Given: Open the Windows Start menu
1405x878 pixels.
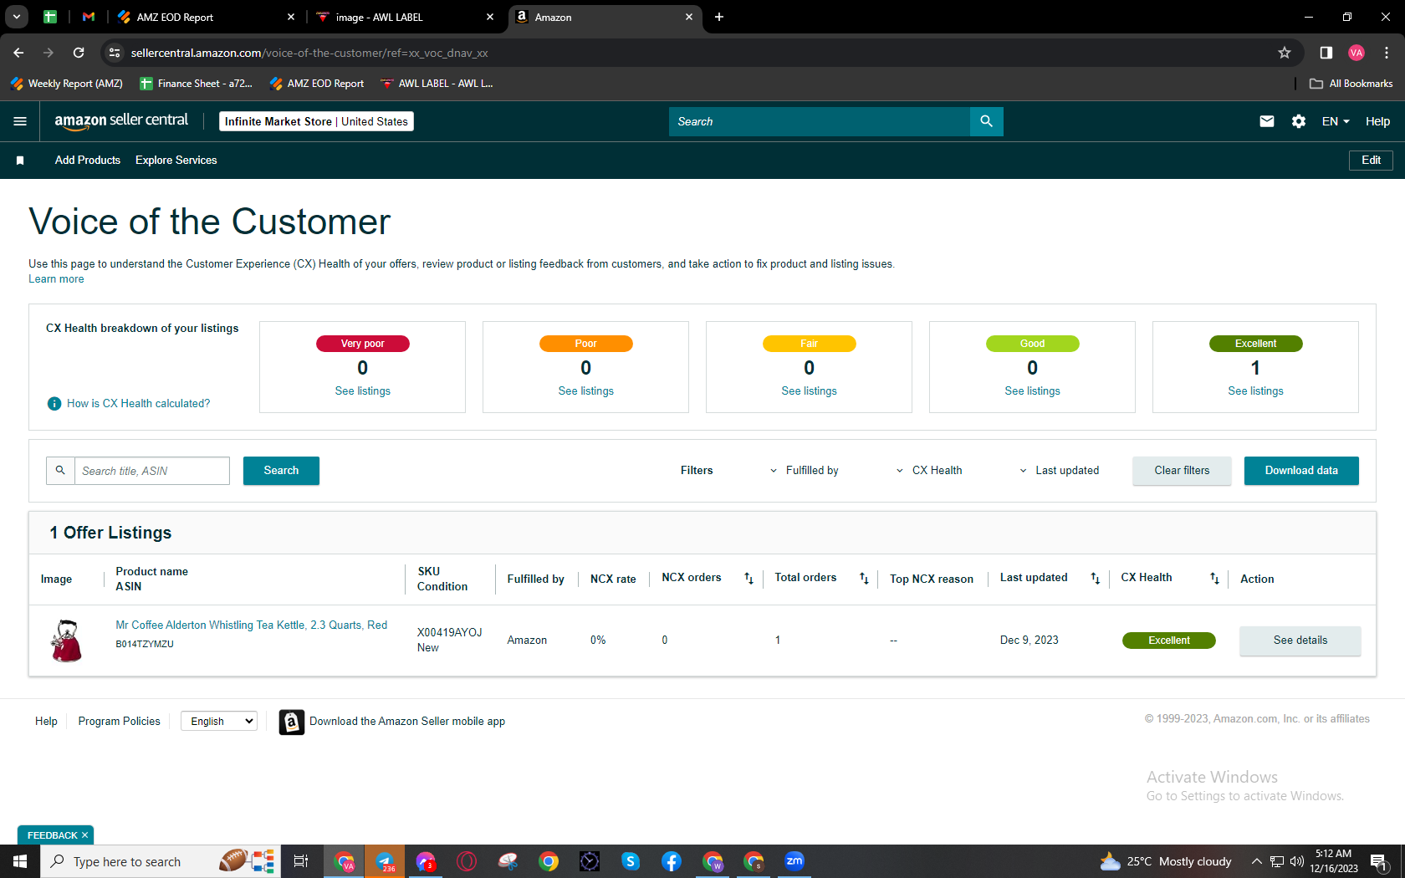Looking at the screenshot, I should click(20, 861).
